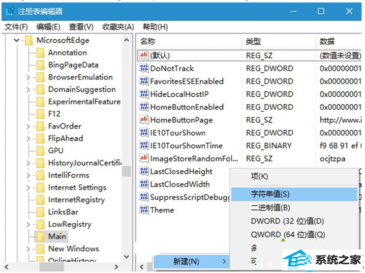Click the tree pane scroll-down arrow
The image size is (365, 273).
[126, 256]
